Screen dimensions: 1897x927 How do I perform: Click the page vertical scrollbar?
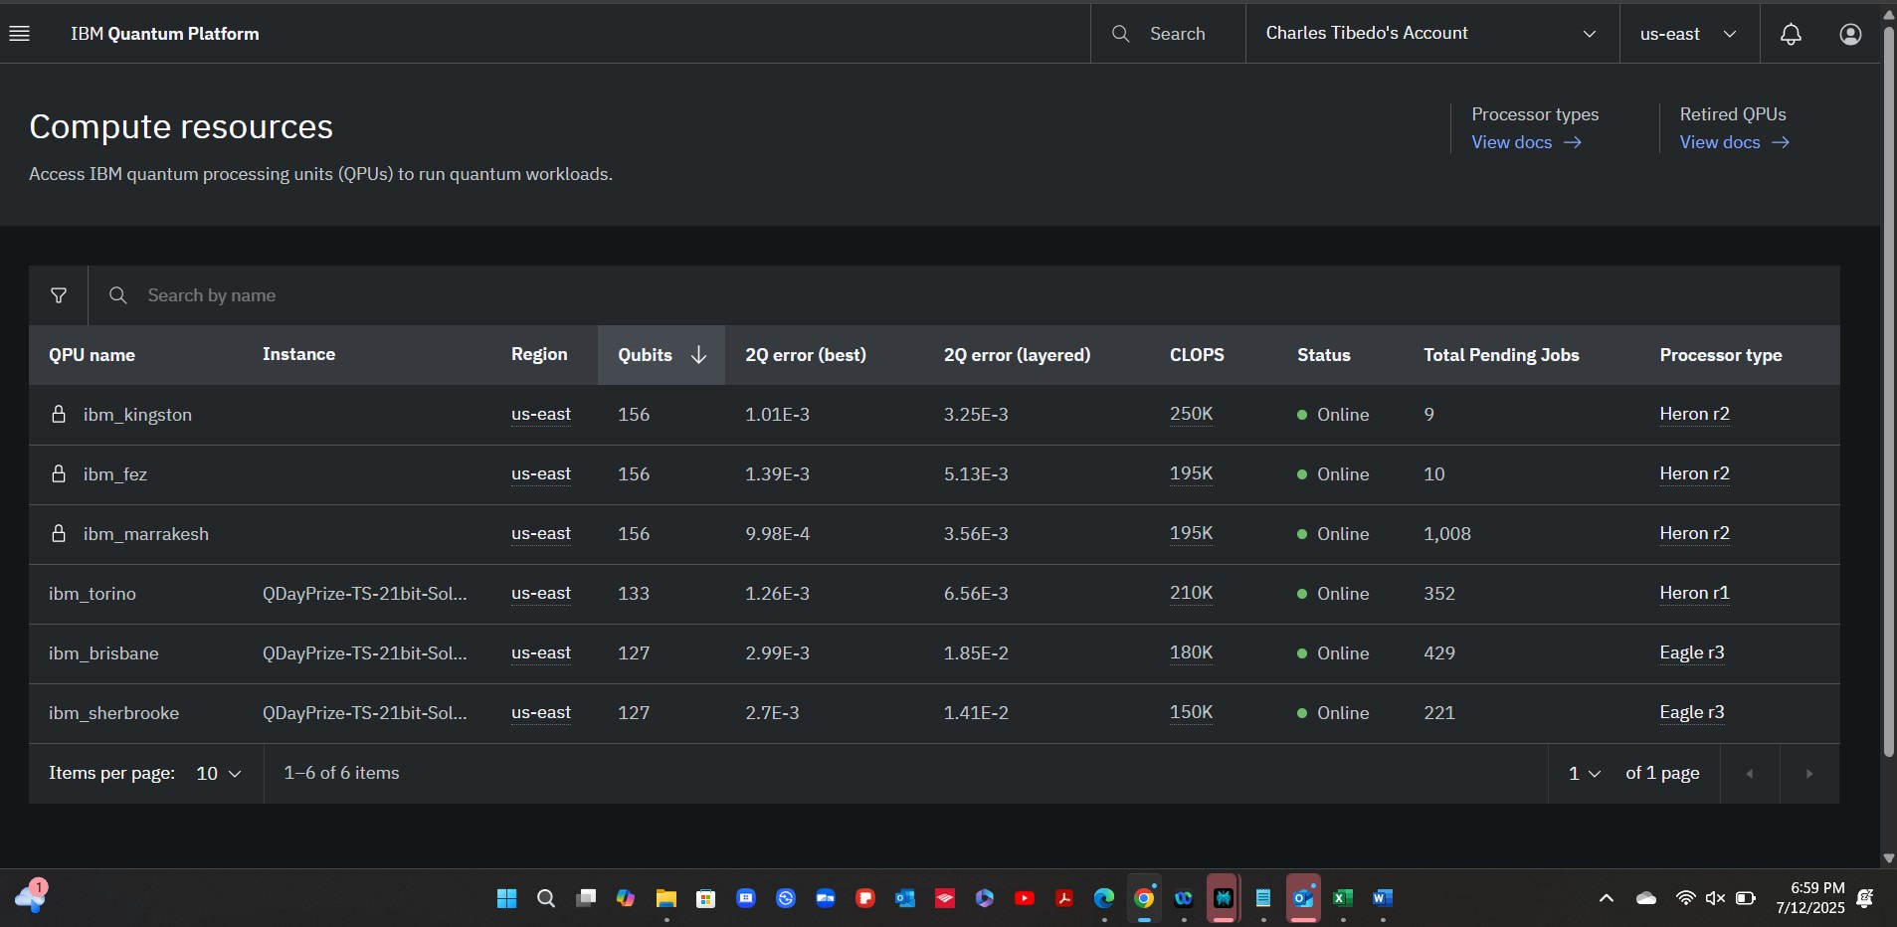1888,391
